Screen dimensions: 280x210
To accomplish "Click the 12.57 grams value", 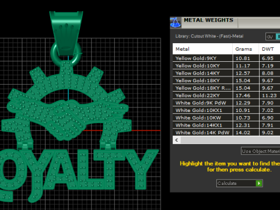I will [x=243, y=73].
